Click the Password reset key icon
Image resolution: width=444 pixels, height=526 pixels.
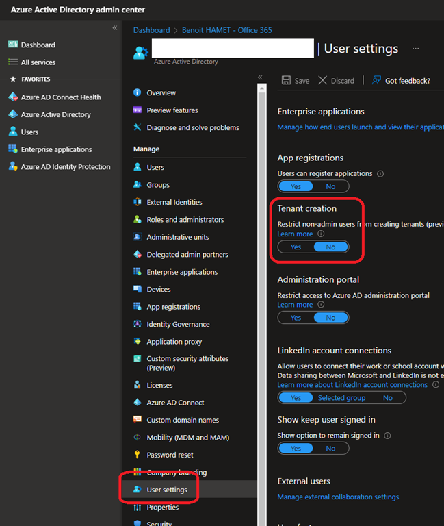138,455
